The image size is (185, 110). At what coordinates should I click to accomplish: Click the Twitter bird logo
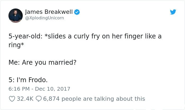pos(173,12)
